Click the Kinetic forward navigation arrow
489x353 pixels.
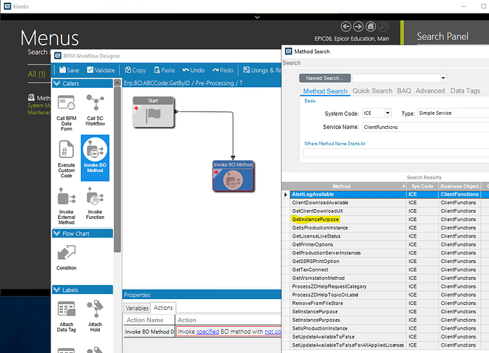coord(358,27)
